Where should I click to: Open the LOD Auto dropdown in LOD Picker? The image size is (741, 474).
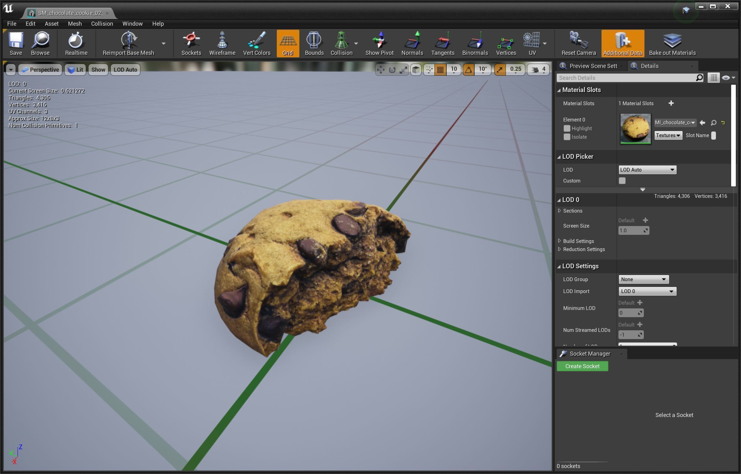coord(647,170)
